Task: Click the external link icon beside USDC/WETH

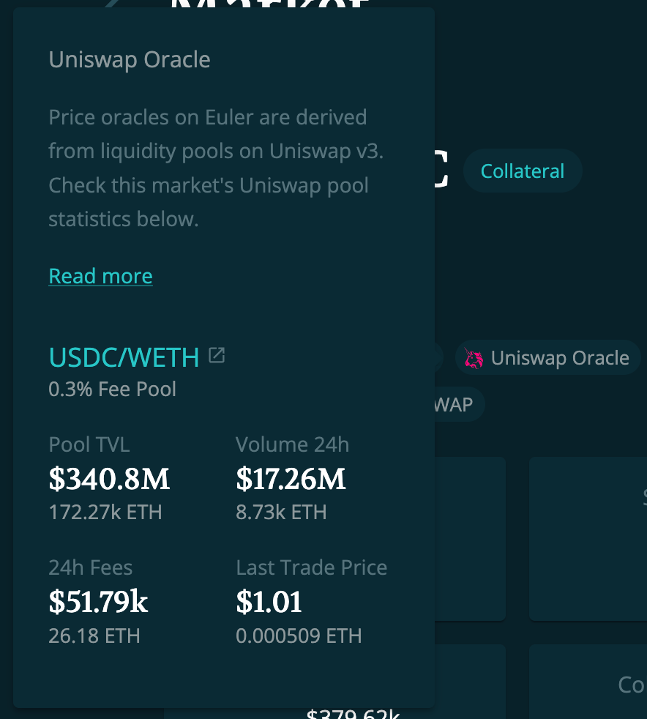Action: click(x=217, y=355)
